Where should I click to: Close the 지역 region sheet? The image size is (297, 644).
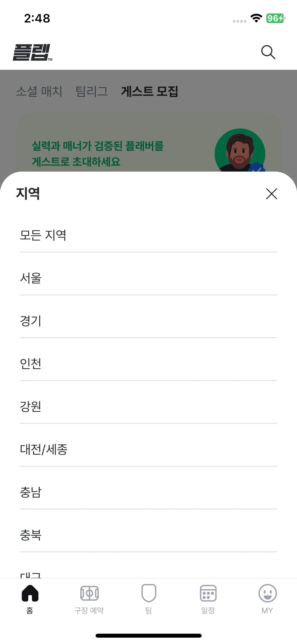[x=271, y=194]
